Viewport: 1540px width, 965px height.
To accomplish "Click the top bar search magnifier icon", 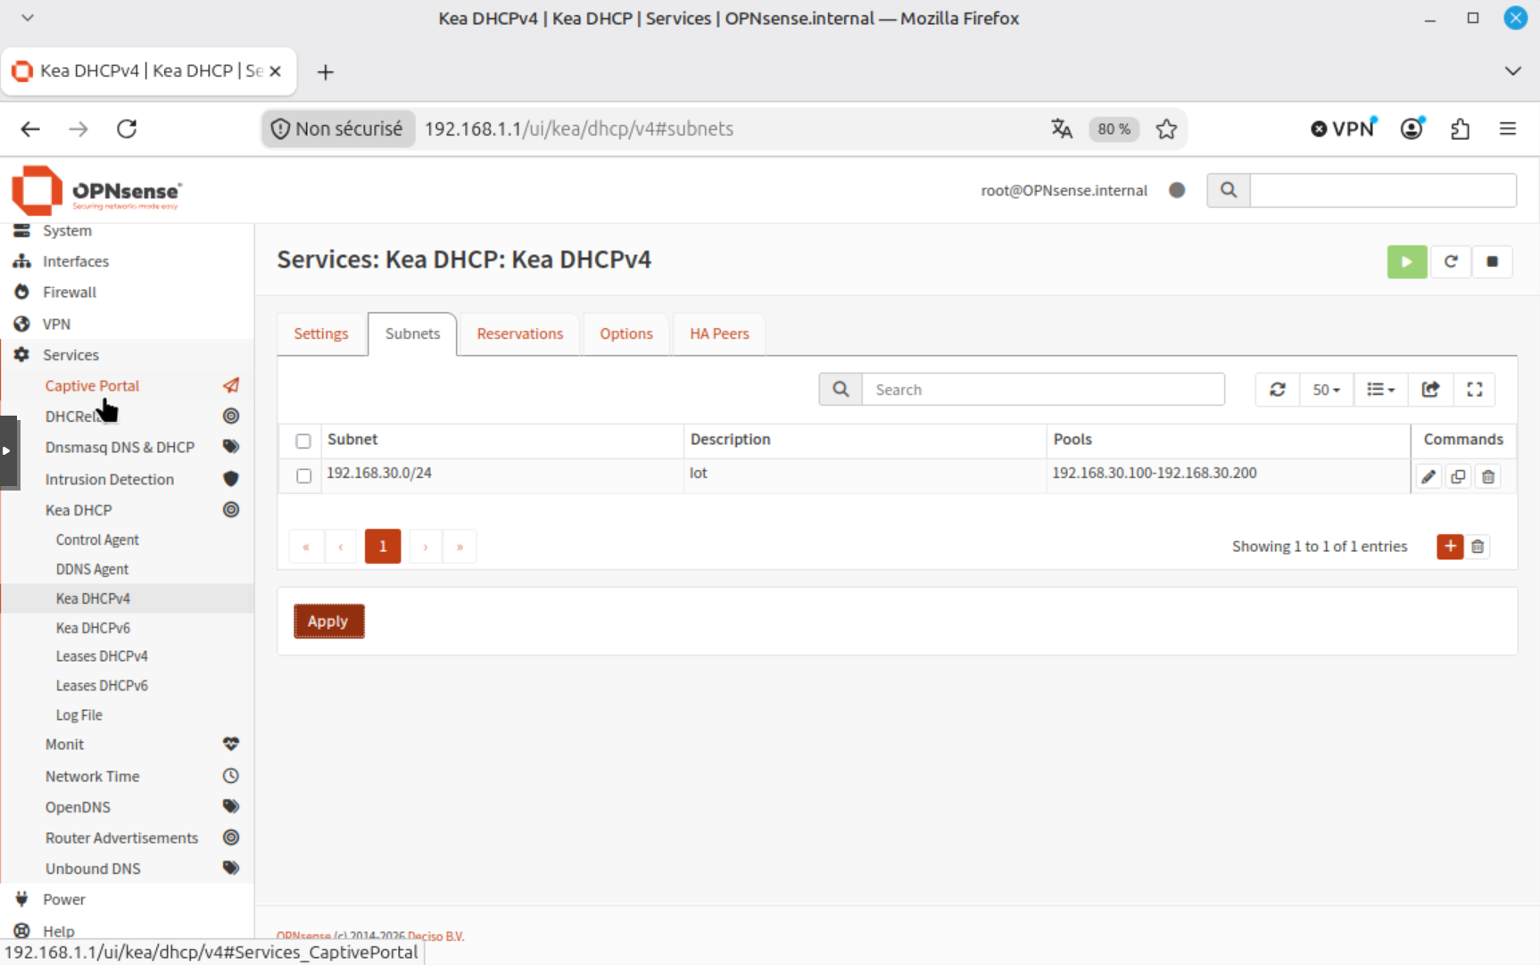I will click(1229, 190).
